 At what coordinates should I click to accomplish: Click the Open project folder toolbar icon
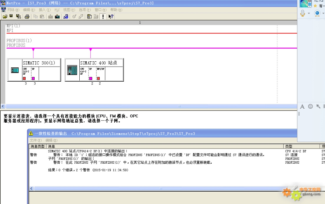click(x=5, y=17)
